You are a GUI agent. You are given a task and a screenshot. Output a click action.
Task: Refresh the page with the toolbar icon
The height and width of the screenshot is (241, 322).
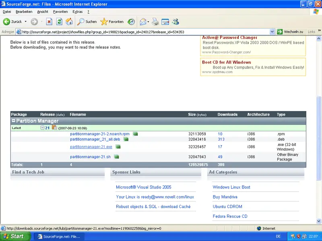point(59,22)
